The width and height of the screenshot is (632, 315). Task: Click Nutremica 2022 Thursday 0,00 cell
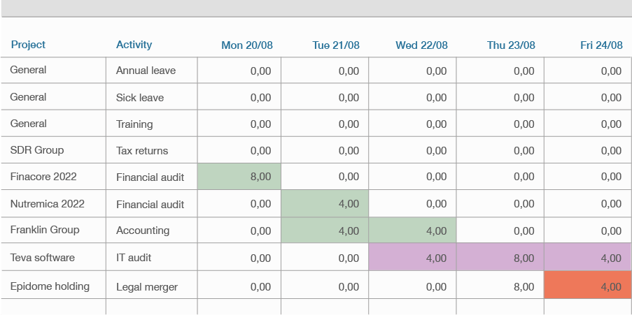[x=500, y=203]
